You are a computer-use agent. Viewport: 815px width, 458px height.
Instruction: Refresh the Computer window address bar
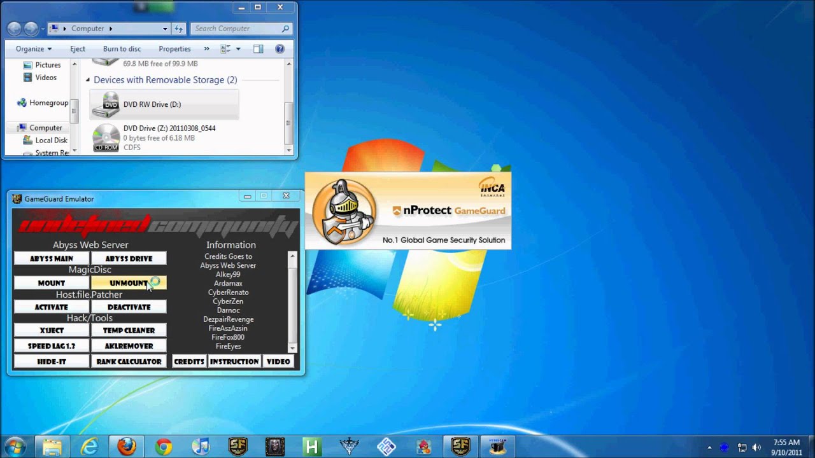coord(179,29)
